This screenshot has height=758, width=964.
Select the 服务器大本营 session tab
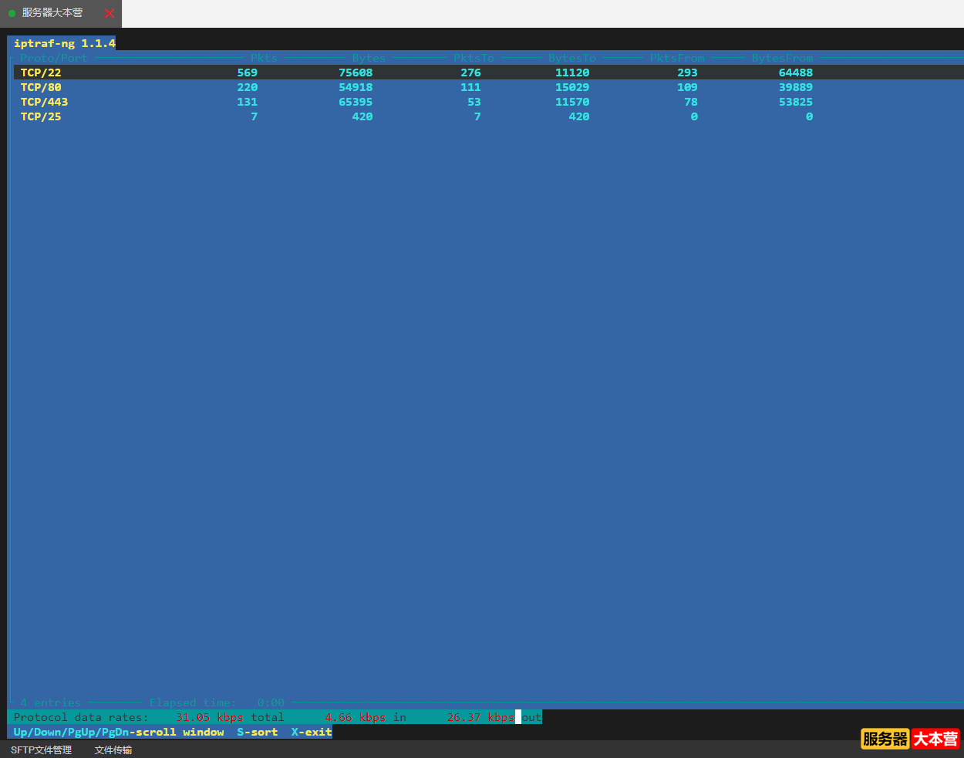pos(52,13)
